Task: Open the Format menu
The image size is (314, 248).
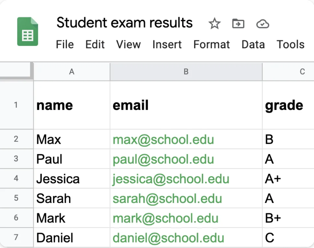Action: [x=211, y=45]
